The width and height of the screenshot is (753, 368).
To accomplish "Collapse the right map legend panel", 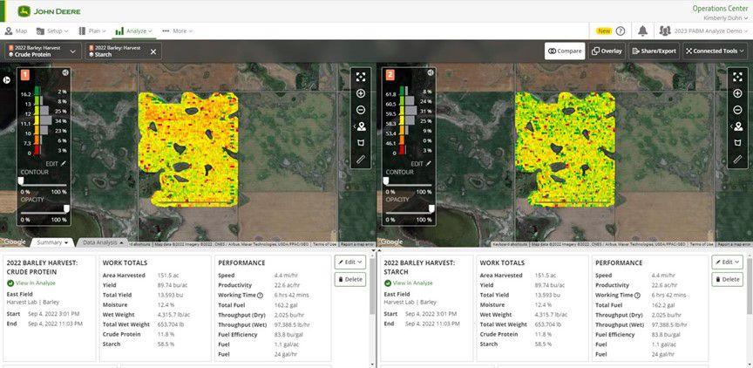I will (431, 73).
